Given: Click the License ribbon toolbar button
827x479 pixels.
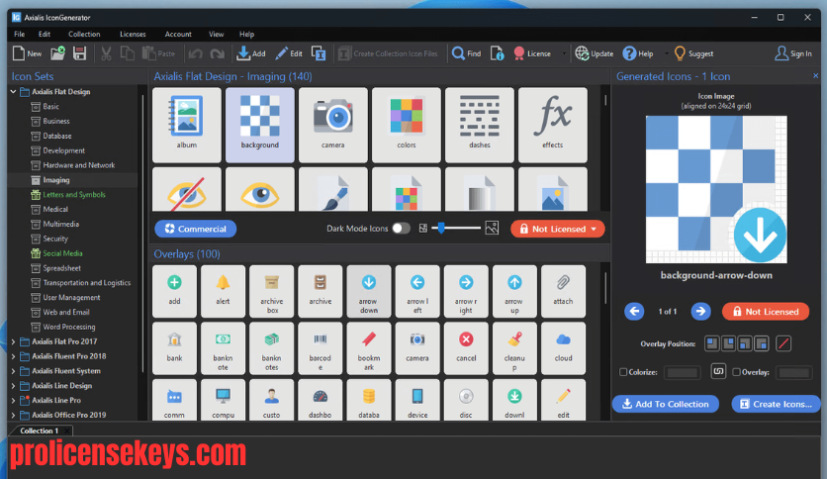Looking at the screenshot, I should point(531,53).
